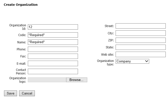Click the Contact Person field
Screen dimensions: 168x103
pos(53,71)
